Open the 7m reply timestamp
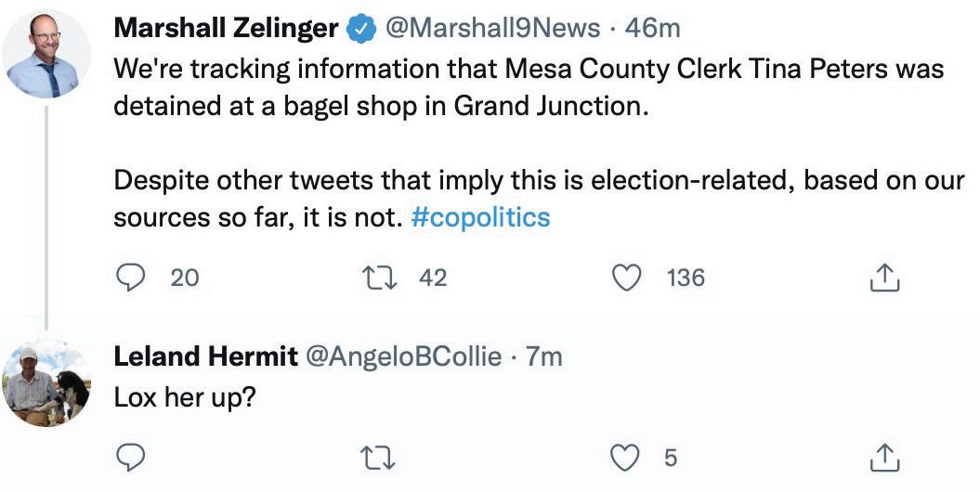The image size is (980, 492). [544, 356]
